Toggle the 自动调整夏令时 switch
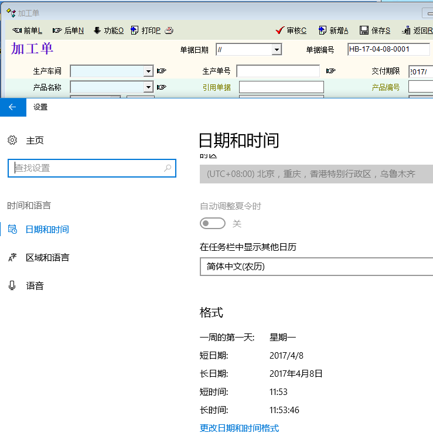The height and width of the screenshot is (443, 433). click(213, 223)
